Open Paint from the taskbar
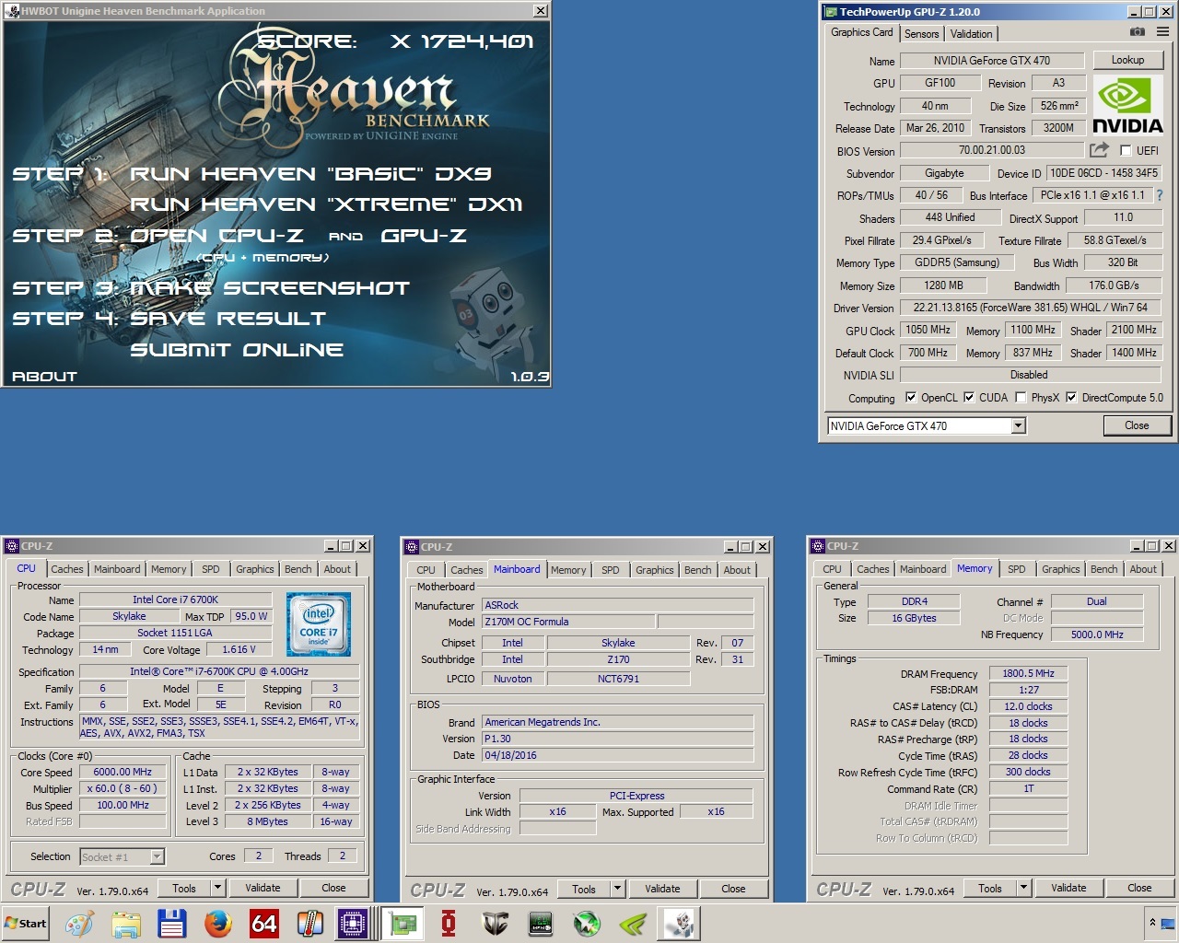Image resolution: width=1179 pixels, height=943 pixels. point(79,924)
